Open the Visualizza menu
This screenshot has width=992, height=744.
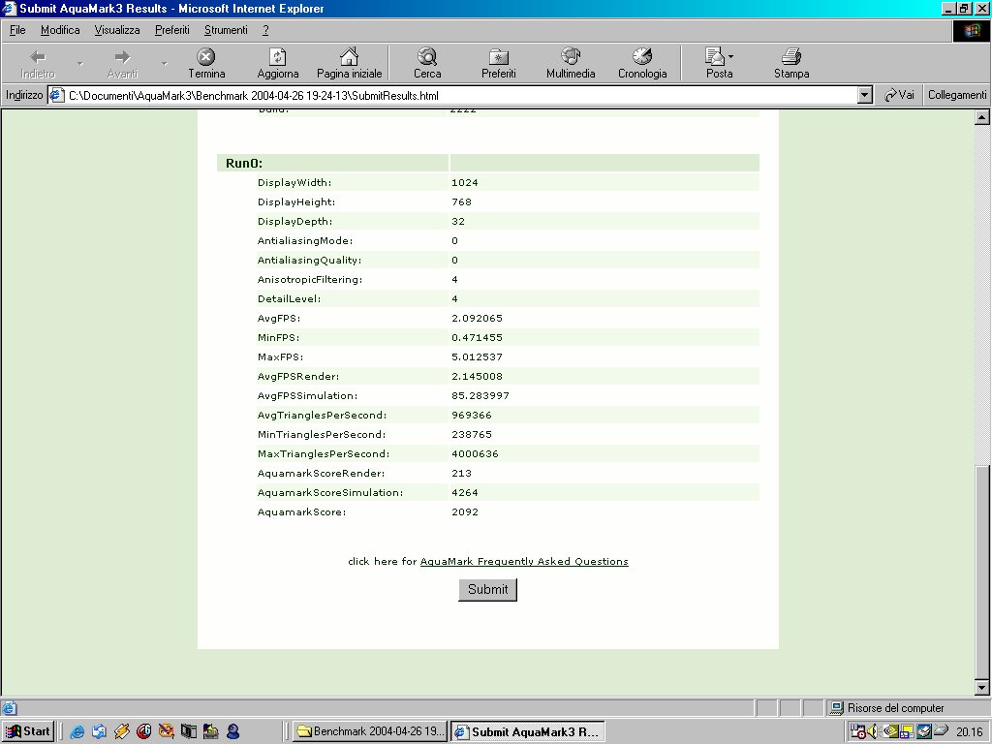[117, 30]
